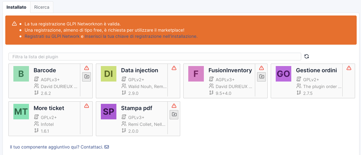Click the Barcode warning triangle icon
Image resolution: width=361 pixels, height=155 pixels.
(86, 68)
